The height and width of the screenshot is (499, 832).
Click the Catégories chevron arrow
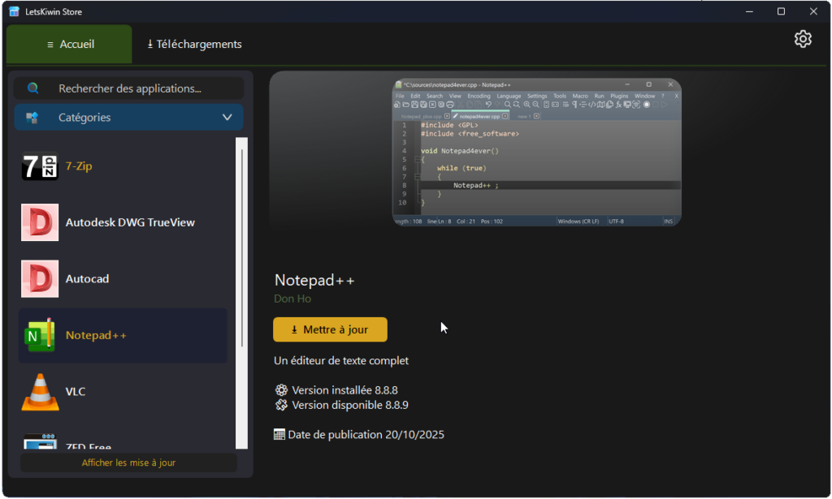(x=227, y=118)
